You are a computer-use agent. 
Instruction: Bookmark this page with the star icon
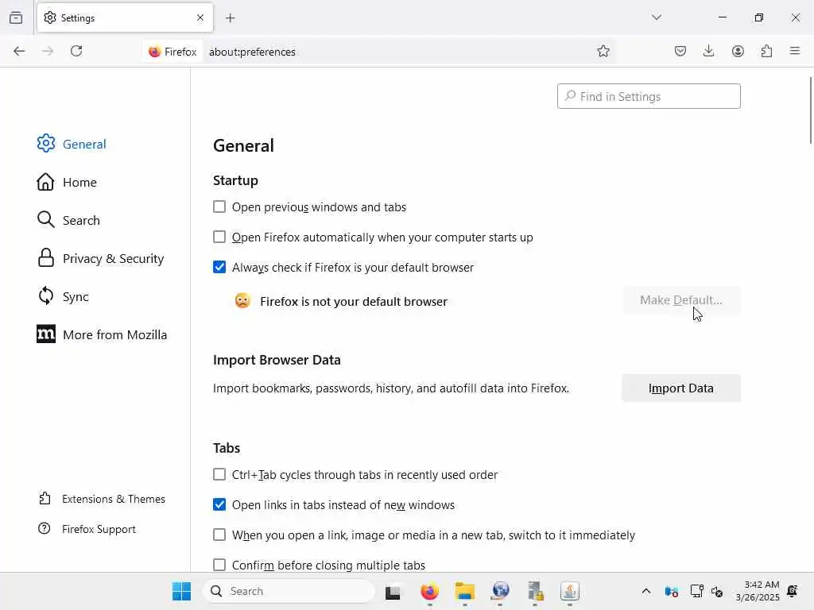(603, 51)
